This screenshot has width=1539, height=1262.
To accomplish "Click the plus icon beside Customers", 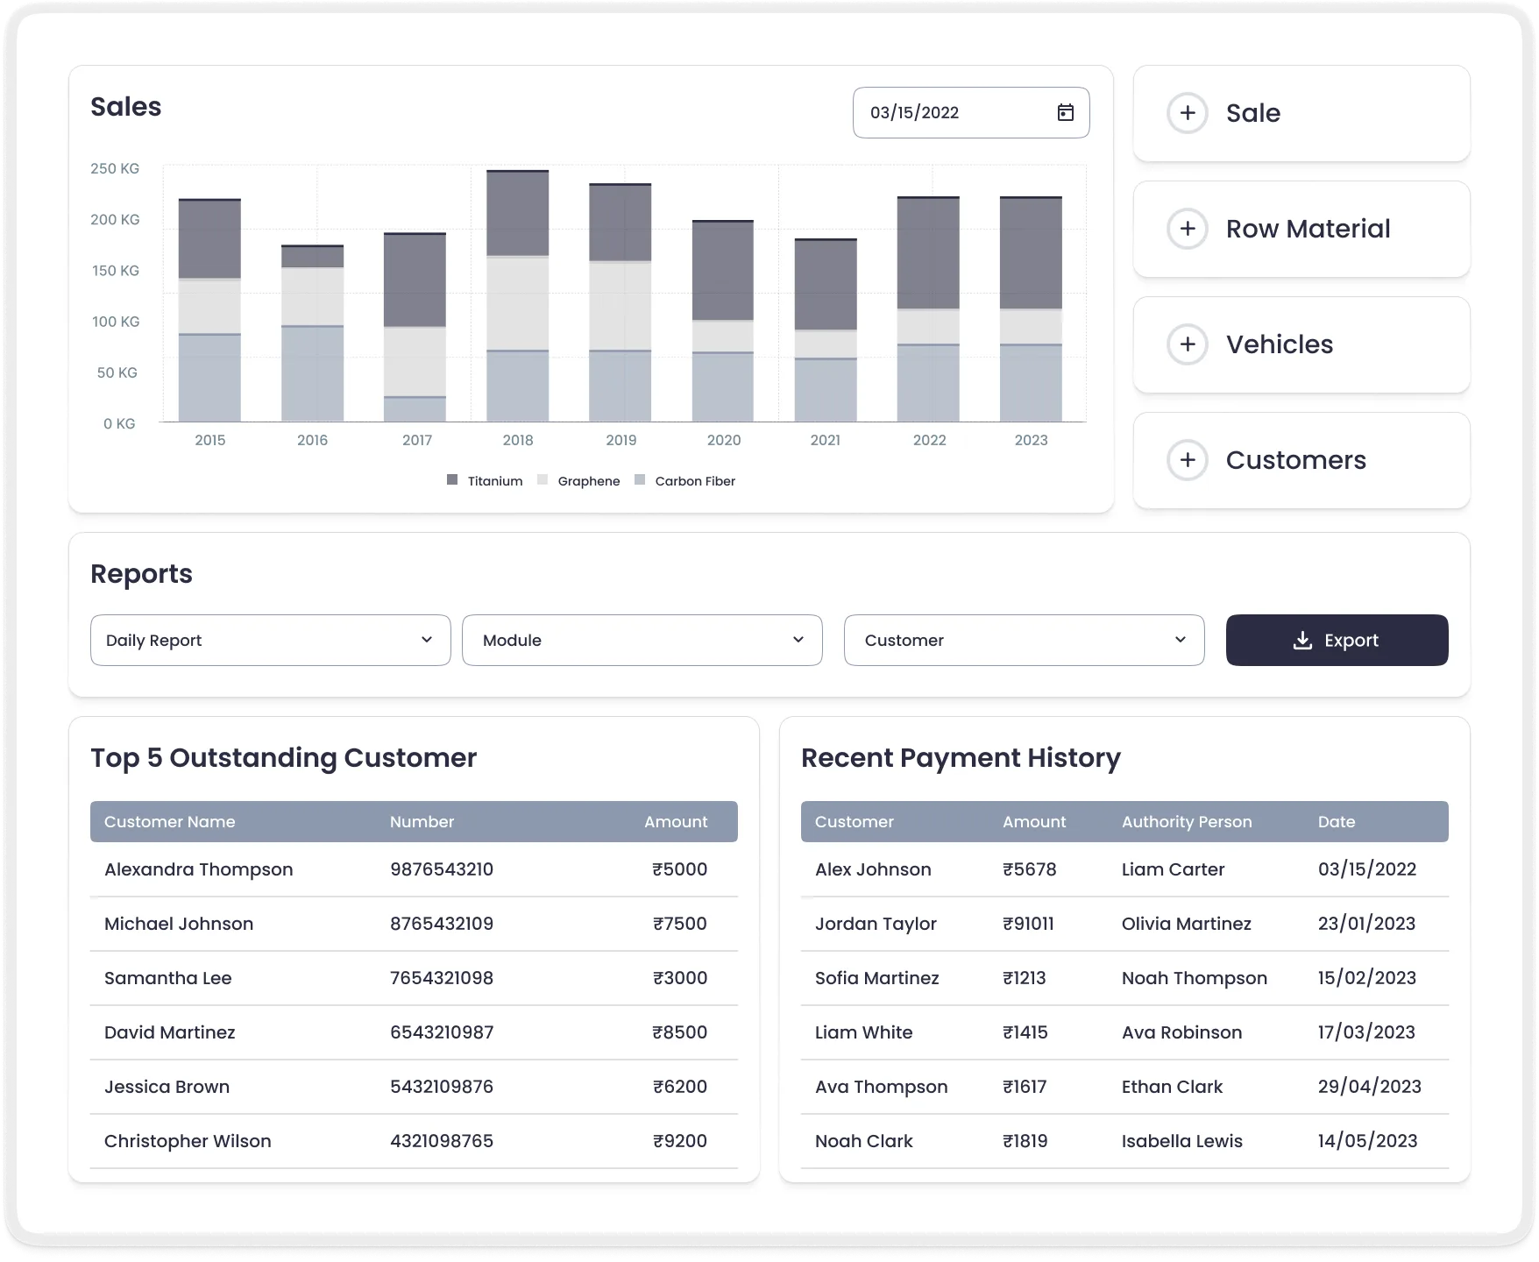I will (x=1188, y=459).
